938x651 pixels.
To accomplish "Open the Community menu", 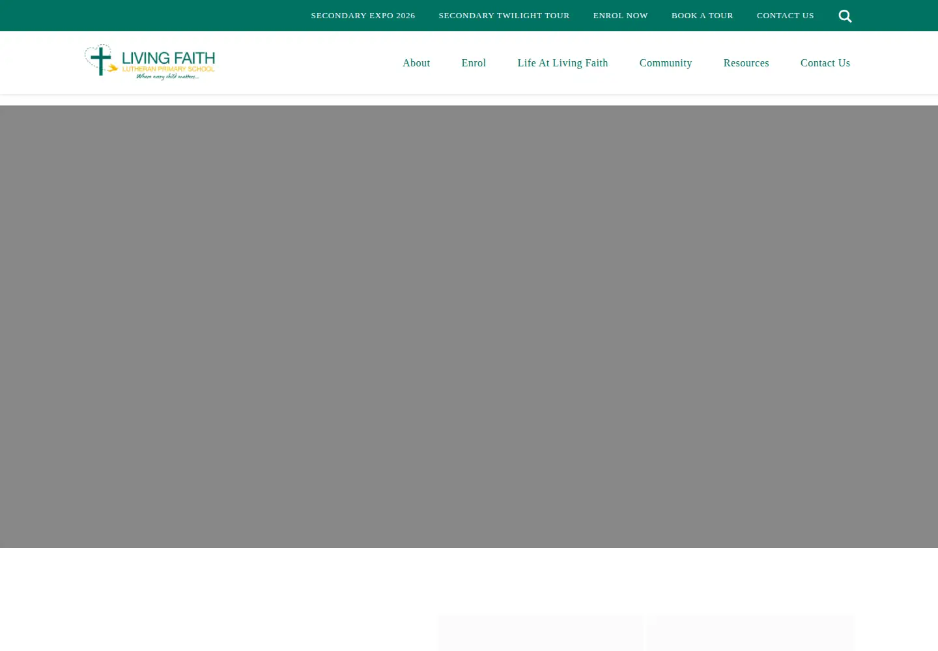I will (666, 63).
